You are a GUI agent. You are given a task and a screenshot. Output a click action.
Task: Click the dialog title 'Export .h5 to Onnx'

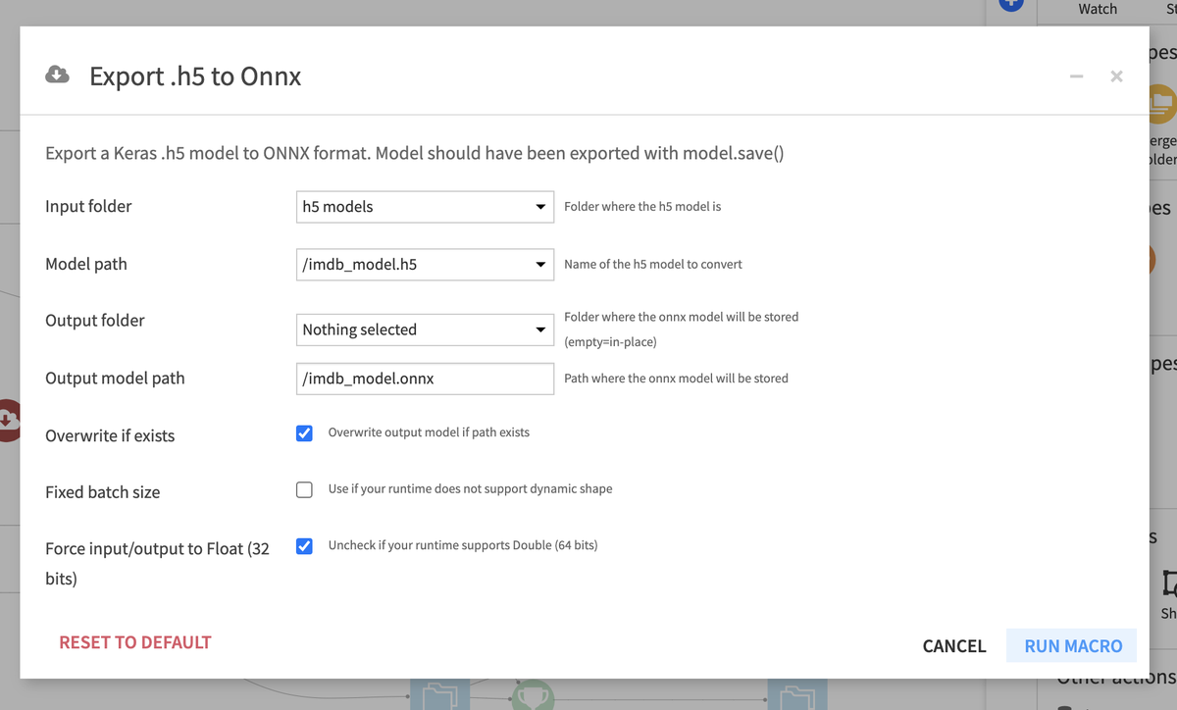click(x=195, y=76)
